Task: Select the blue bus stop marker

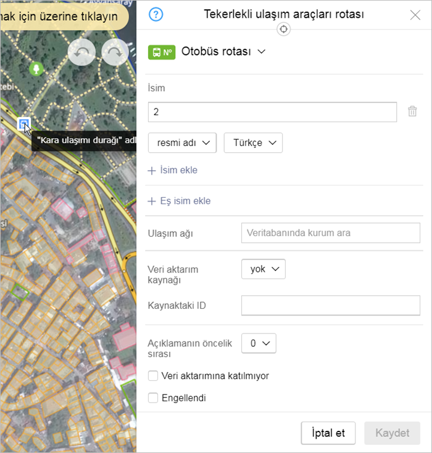Action: tap(24, 124)
